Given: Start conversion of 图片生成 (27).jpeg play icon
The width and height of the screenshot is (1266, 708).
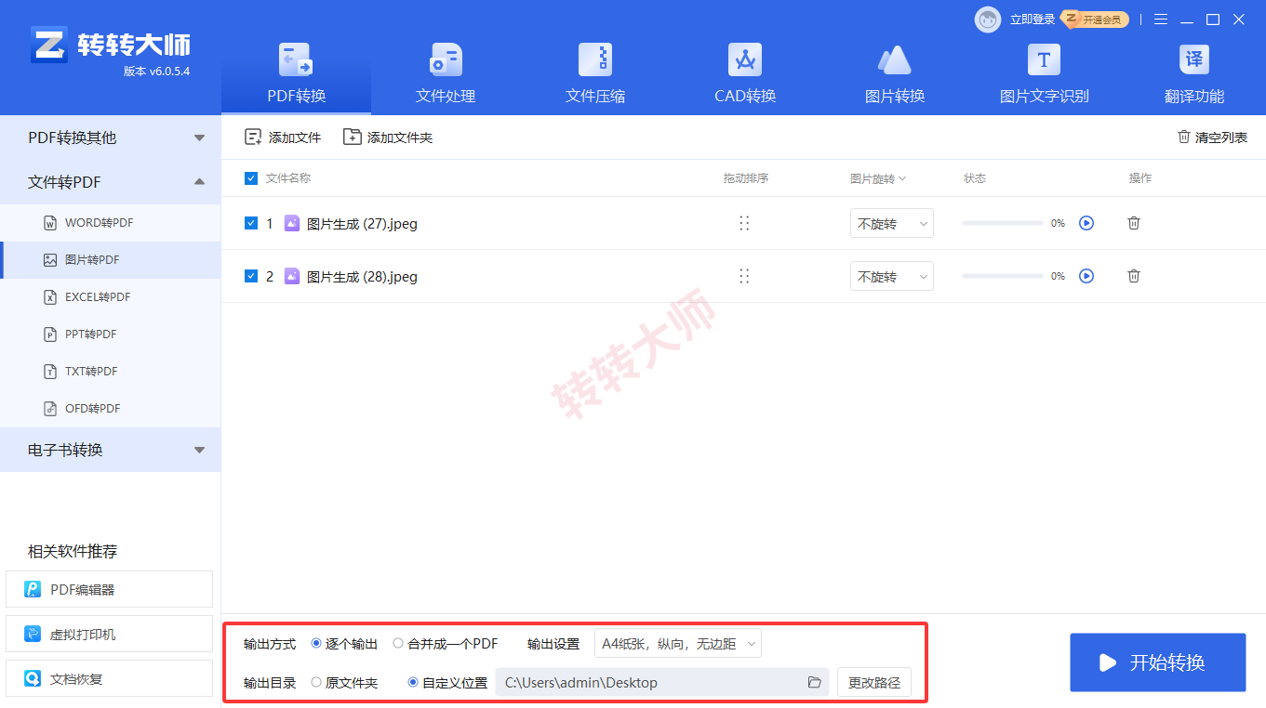Looking at the screenshot, I should [1086, 223].
